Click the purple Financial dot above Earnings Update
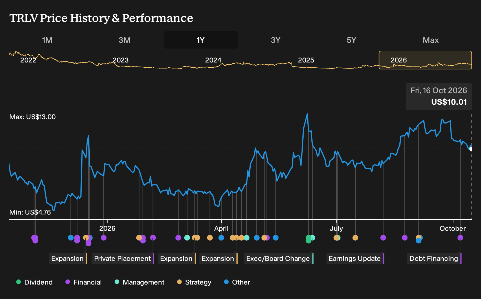The height and width of the screenshot is (299, 481). (x=383, y=238)
